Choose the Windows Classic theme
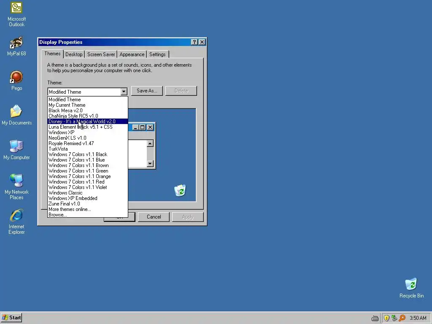 [88, 193]
